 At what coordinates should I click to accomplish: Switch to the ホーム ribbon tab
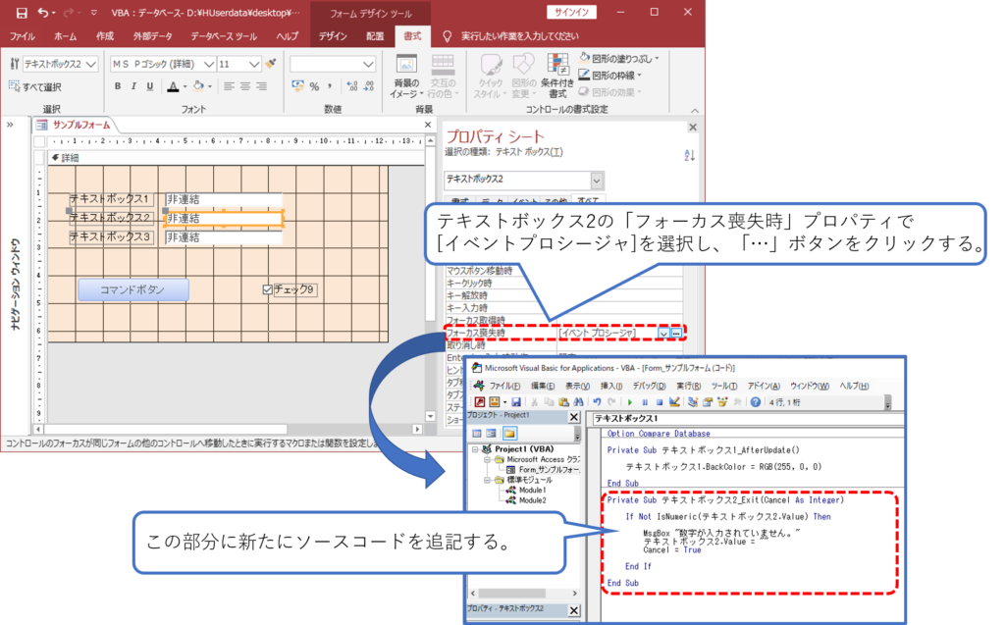66,36
